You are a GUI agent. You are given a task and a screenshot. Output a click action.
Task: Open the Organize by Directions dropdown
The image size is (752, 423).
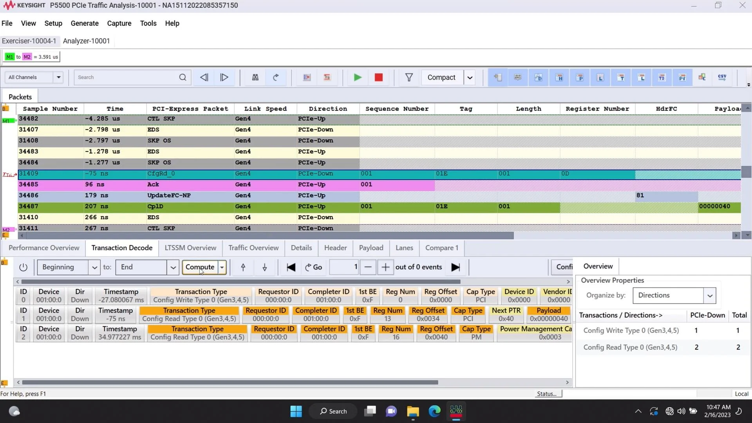[709, 295]
